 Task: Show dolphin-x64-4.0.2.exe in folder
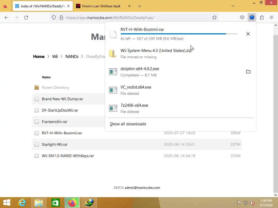click(248, 71)
